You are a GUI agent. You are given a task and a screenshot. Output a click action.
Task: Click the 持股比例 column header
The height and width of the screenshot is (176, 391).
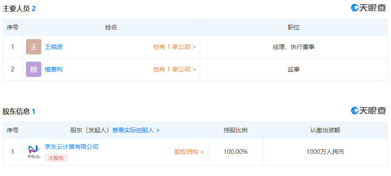(x=236, y=130)
